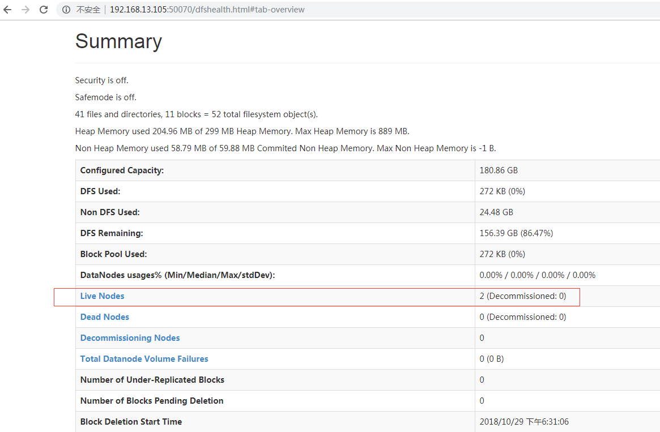Click the browser back arrow

(x=7, y=10)
